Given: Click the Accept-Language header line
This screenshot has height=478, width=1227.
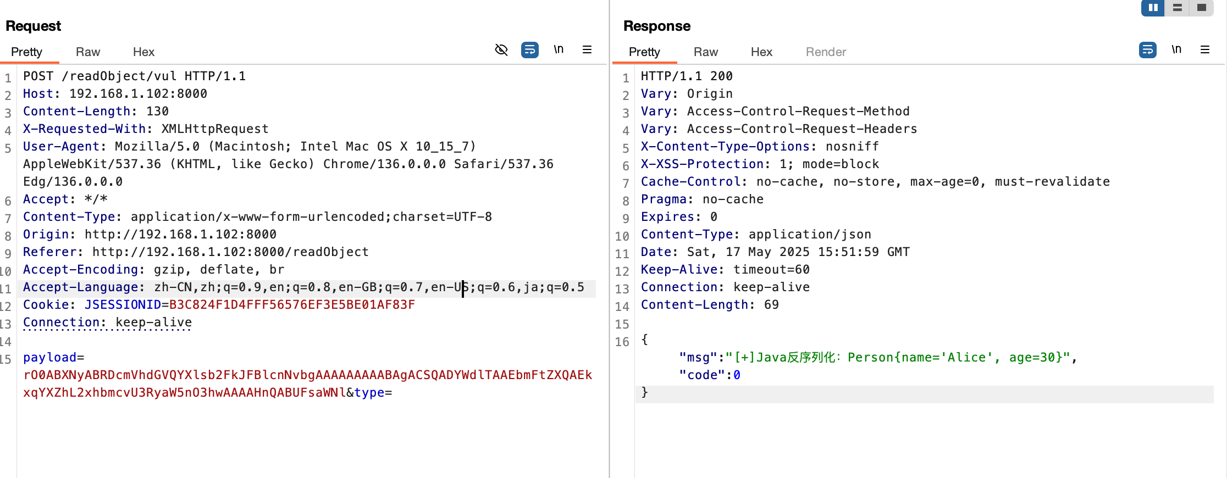Looking at the screenshot, I should (x=303, y=287).
